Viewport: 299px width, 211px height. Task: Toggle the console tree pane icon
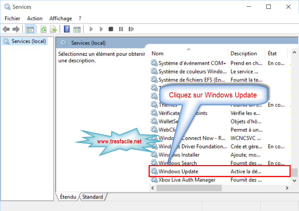(x=30, y=29)
